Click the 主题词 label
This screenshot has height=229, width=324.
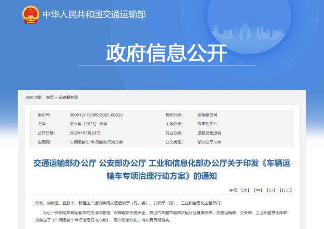pos(44,142)
